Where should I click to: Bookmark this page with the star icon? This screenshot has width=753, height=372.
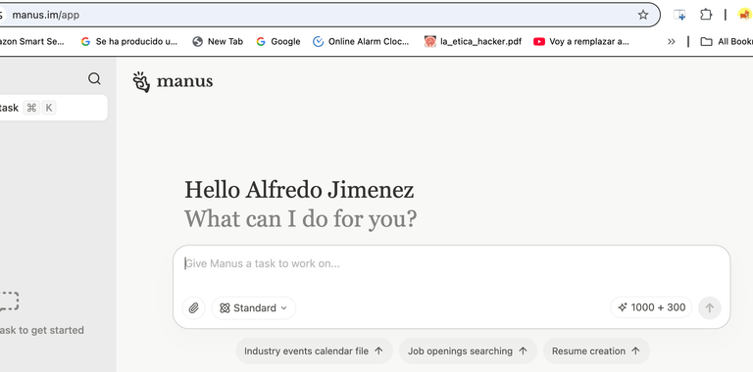pyautogui.click(x=643, y=15)
